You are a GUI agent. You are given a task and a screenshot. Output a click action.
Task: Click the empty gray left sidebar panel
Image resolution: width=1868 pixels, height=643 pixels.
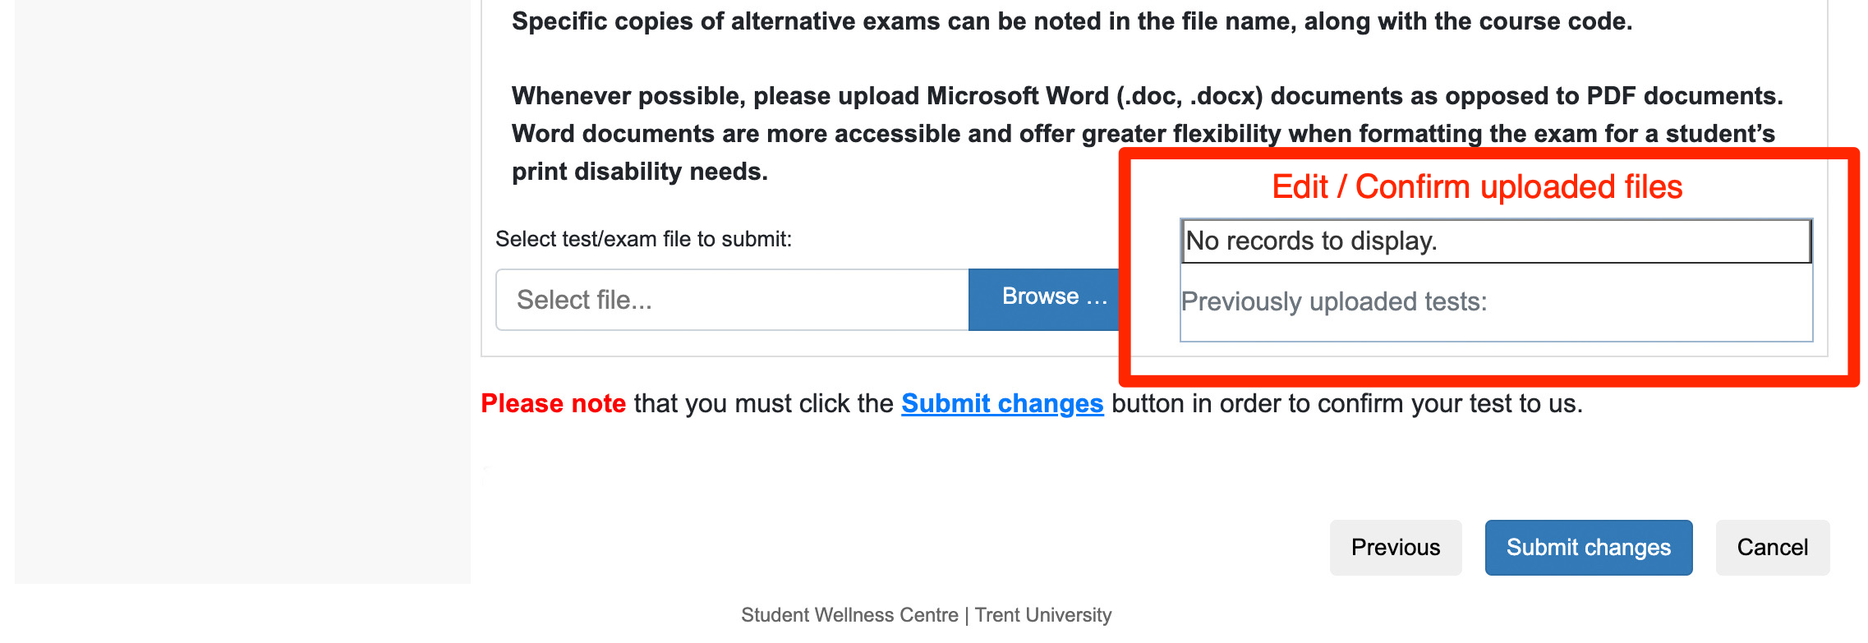[242, 287]
